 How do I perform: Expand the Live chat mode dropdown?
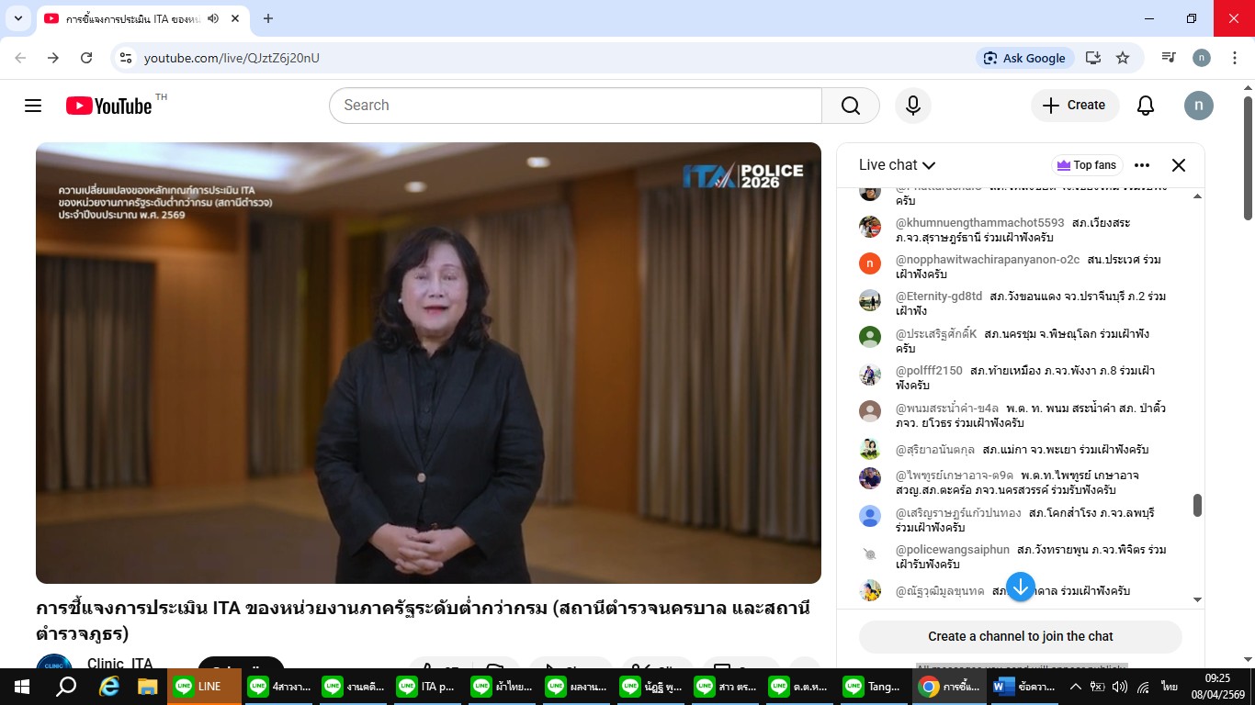coord(897,165)
